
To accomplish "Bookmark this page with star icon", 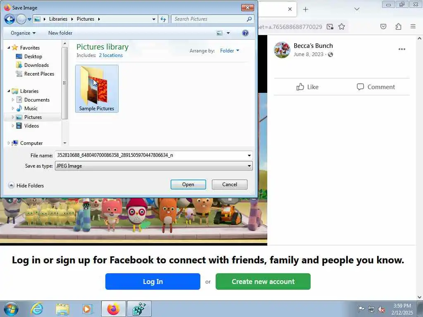I will [342, 26].
